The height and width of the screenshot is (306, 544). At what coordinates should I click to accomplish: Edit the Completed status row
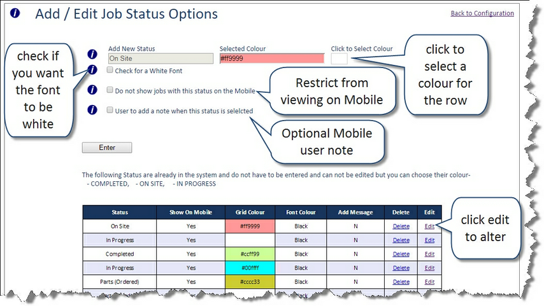coord(429,254)
